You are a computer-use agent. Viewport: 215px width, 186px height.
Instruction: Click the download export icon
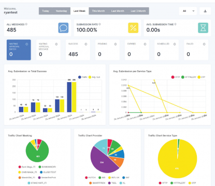coord(205,11)
